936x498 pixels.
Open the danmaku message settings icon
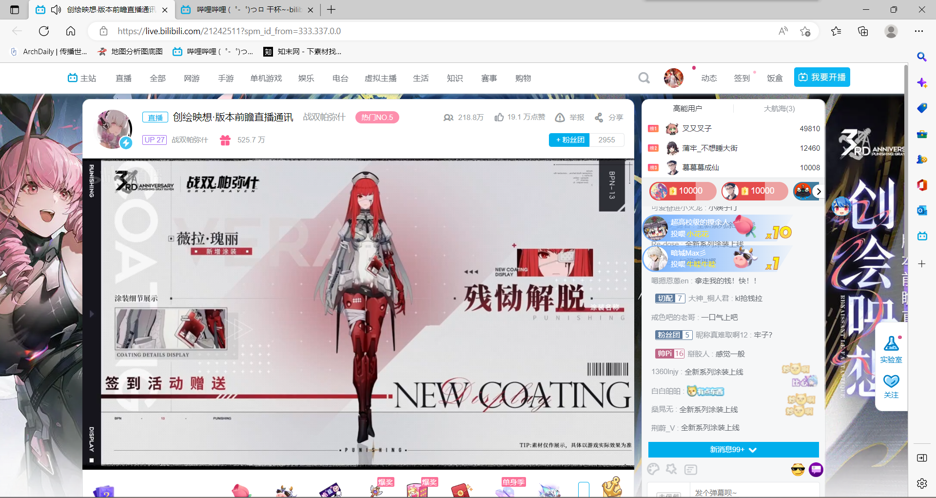click(691, 470)
